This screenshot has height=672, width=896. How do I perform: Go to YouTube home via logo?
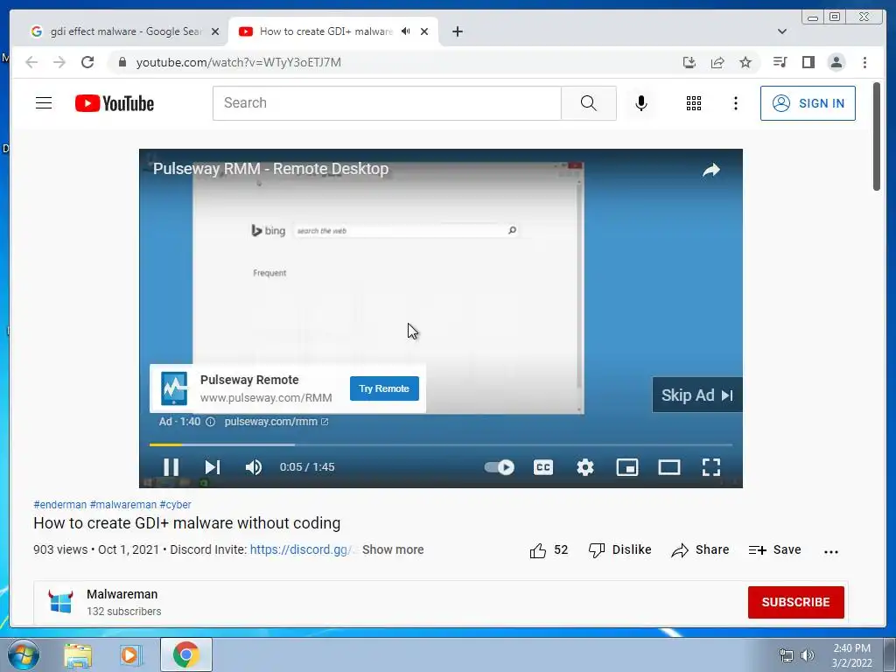point(115,103)
